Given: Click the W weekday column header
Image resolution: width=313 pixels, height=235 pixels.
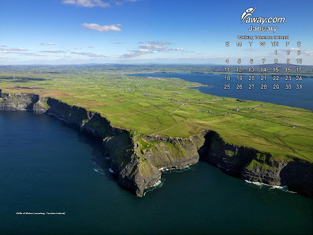Looking at the screenshot, I should 263,44.
